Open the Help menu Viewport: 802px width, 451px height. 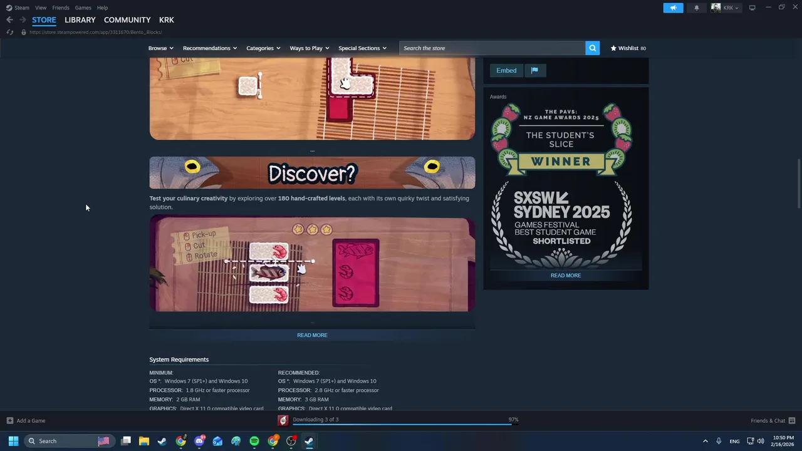pyautogui.click(x=102, y=8)
